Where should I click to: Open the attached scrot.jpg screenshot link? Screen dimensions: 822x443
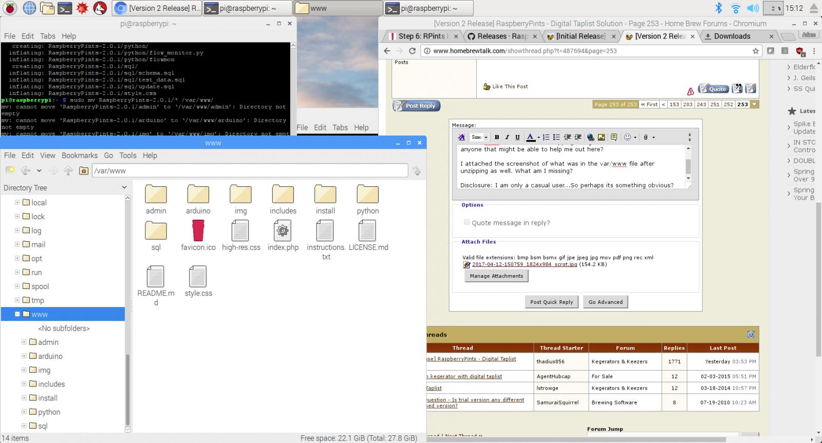coord(525,264)
